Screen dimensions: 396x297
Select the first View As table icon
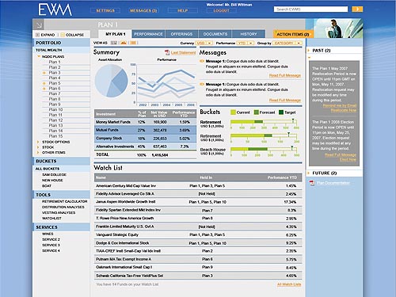pyautogui.click(x=114, y=43)
